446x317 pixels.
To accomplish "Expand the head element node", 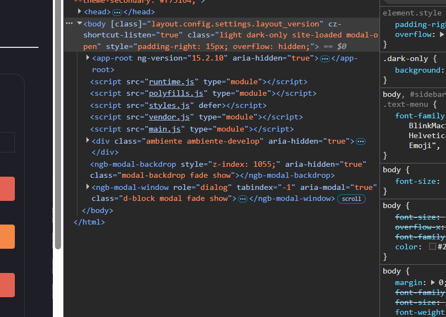I will coord(80,12).
